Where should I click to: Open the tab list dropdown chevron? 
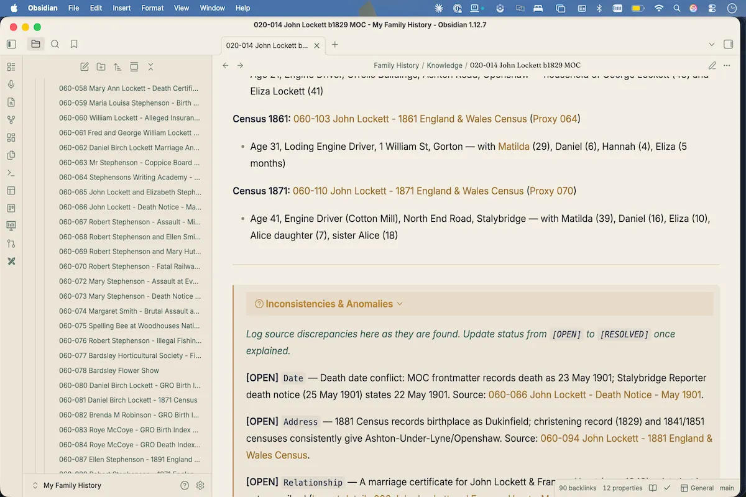[712, 45]
